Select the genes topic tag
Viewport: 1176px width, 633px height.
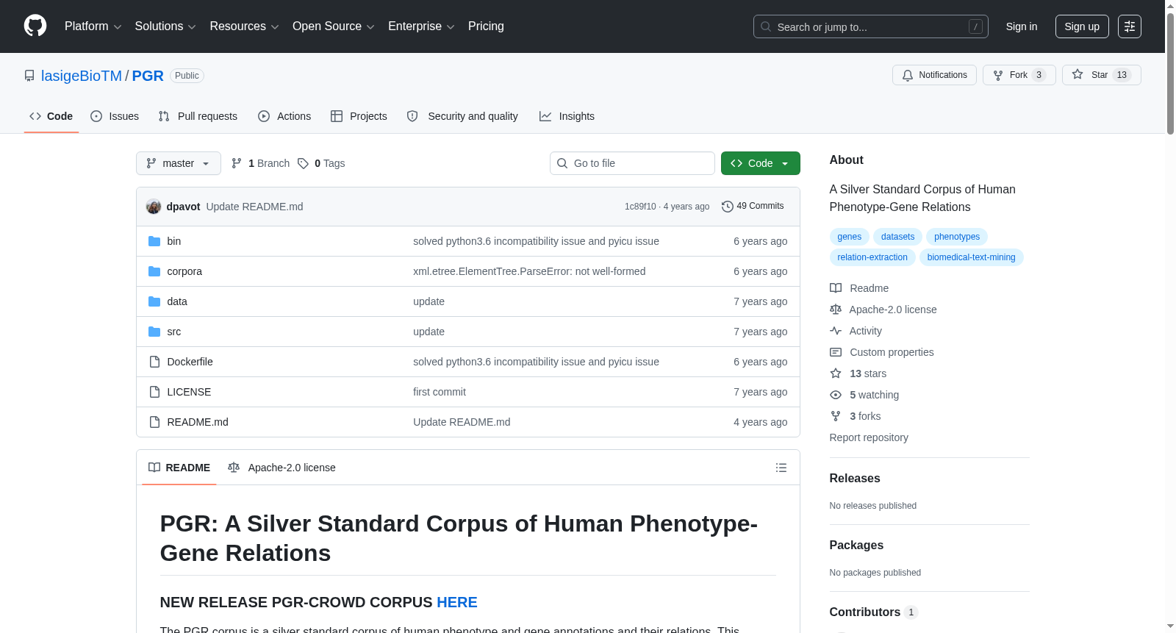(850, 237)
